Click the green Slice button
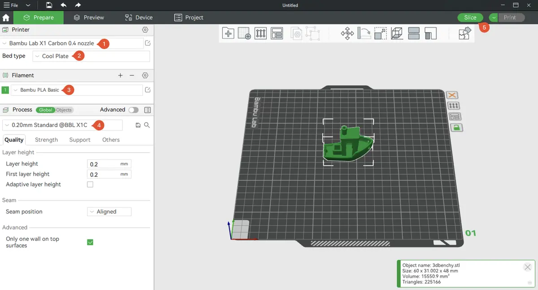Image resolution: width=538 pixels, height=290 pixels. [470, 17]
